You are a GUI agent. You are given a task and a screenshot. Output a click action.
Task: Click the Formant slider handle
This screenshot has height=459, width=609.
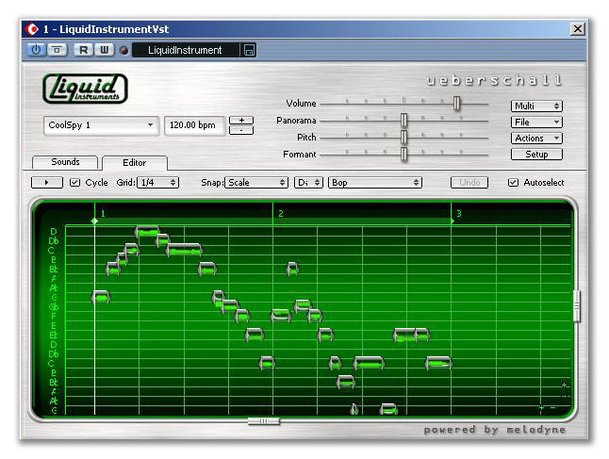pos(403,155)
